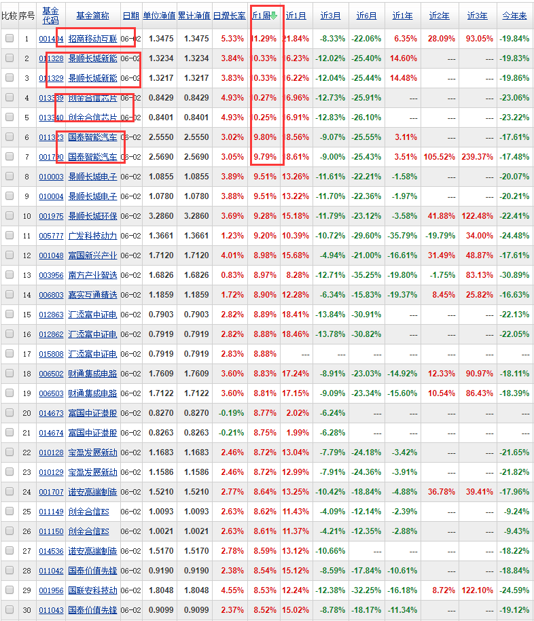Tick the checkbox for fund 014673
This screenshot has height=621, width=534.
coord(10,412)
